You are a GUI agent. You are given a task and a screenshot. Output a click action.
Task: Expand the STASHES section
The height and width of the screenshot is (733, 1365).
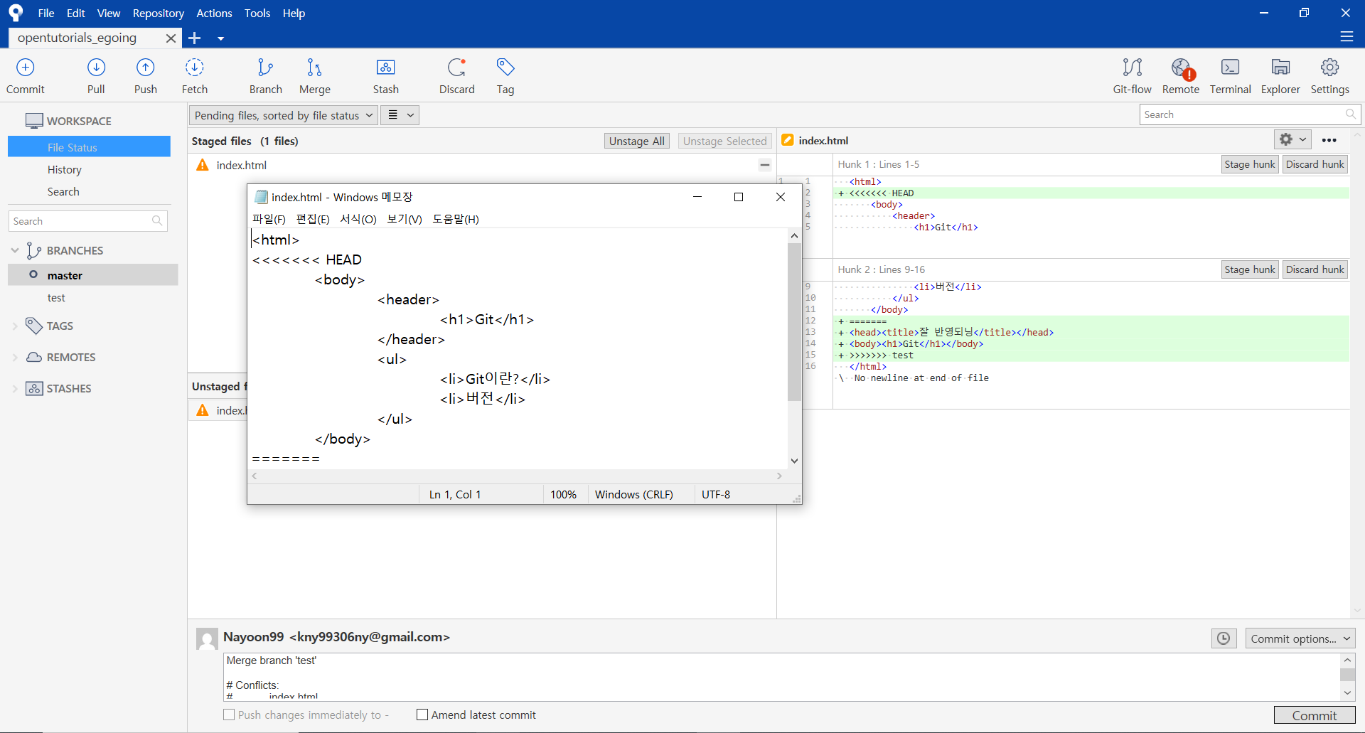tap(15, 388)
